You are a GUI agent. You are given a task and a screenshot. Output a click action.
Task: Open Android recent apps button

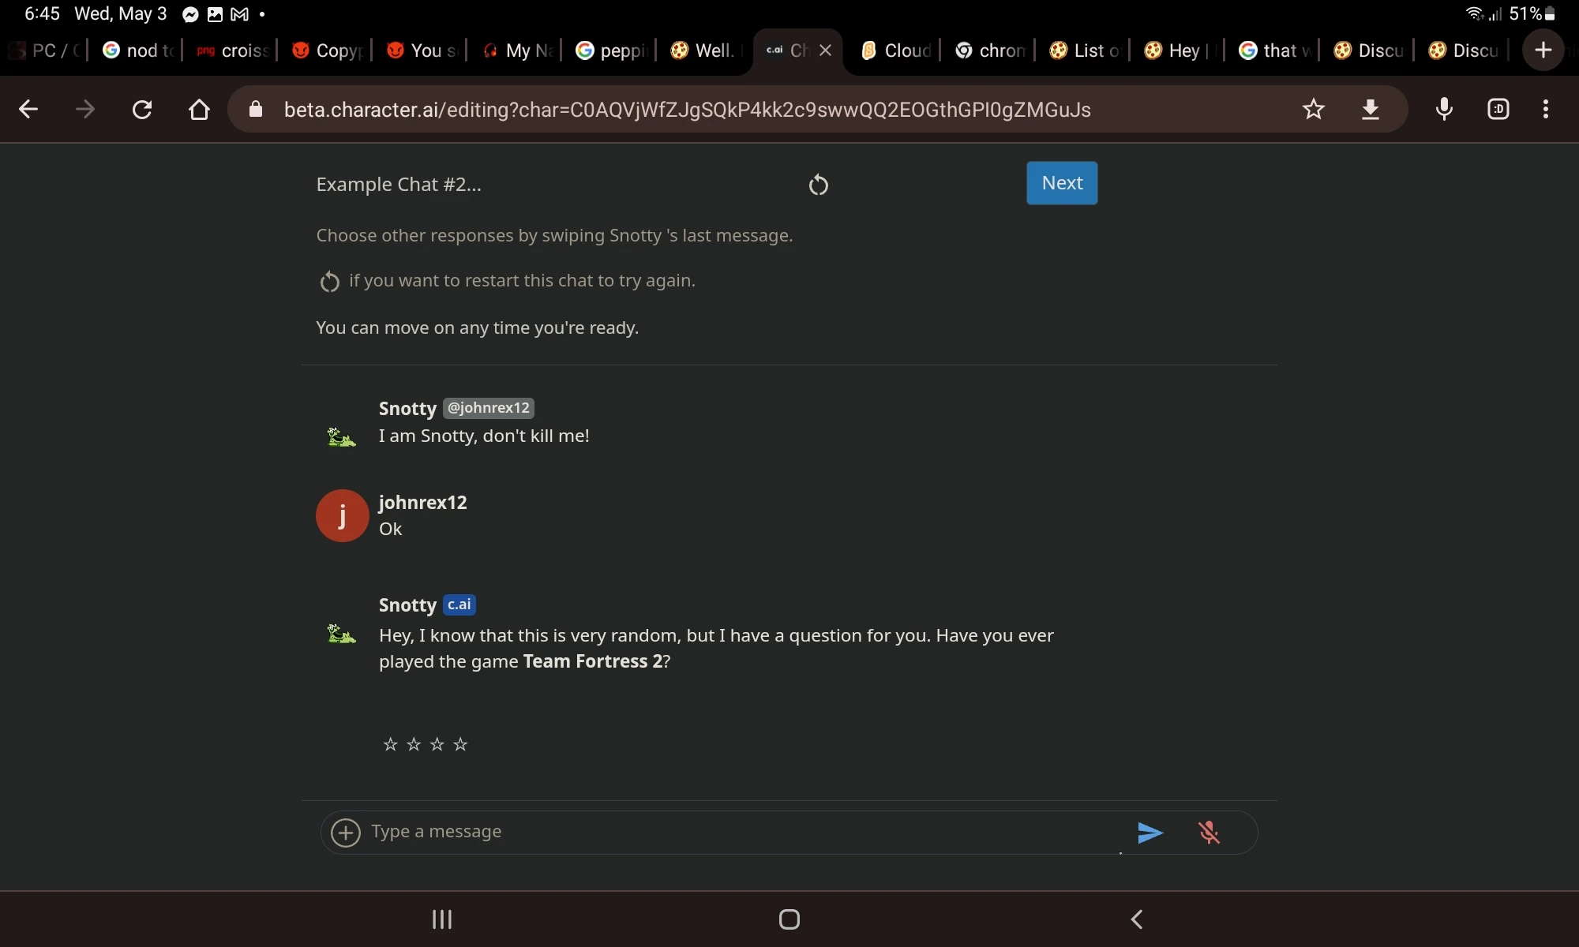(x=442, y=919)
